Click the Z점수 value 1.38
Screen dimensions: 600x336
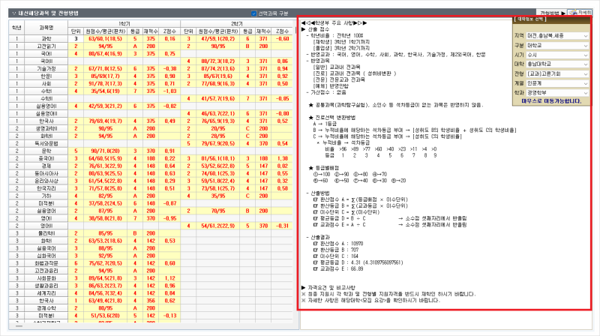click(283, 158)
